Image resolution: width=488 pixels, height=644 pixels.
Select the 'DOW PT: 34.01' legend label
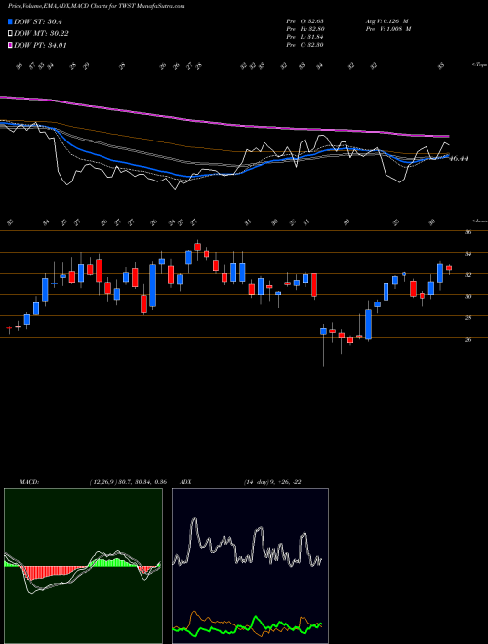point(40,45)
